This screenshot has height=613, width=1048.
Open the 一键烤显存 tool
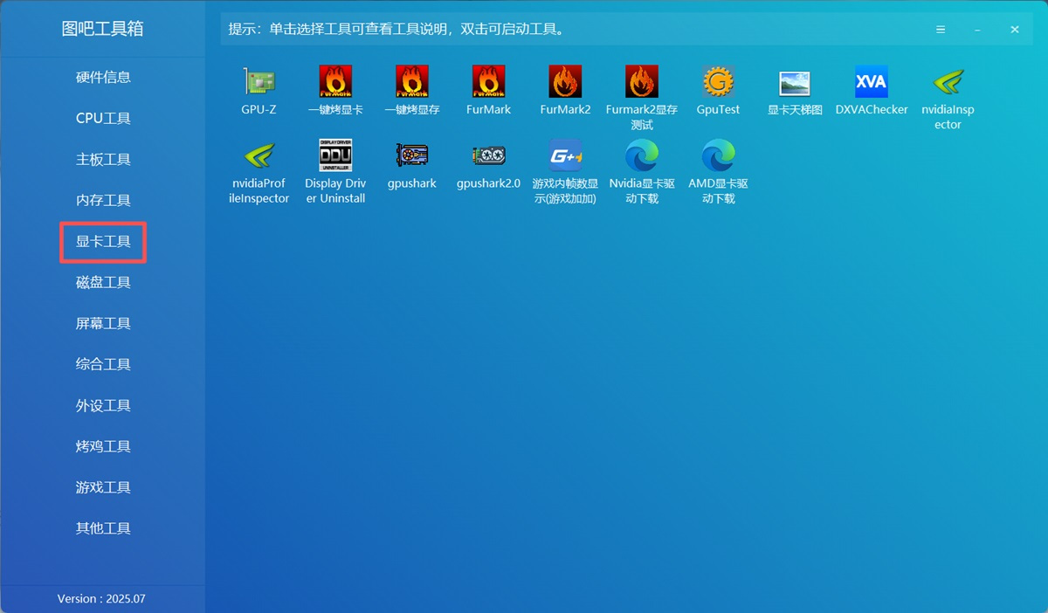[411, 87]
